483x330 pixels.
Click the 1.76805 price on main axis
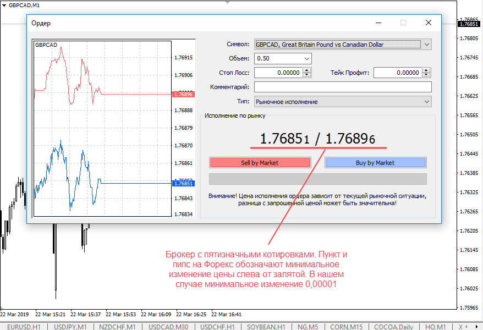(469, 38)
